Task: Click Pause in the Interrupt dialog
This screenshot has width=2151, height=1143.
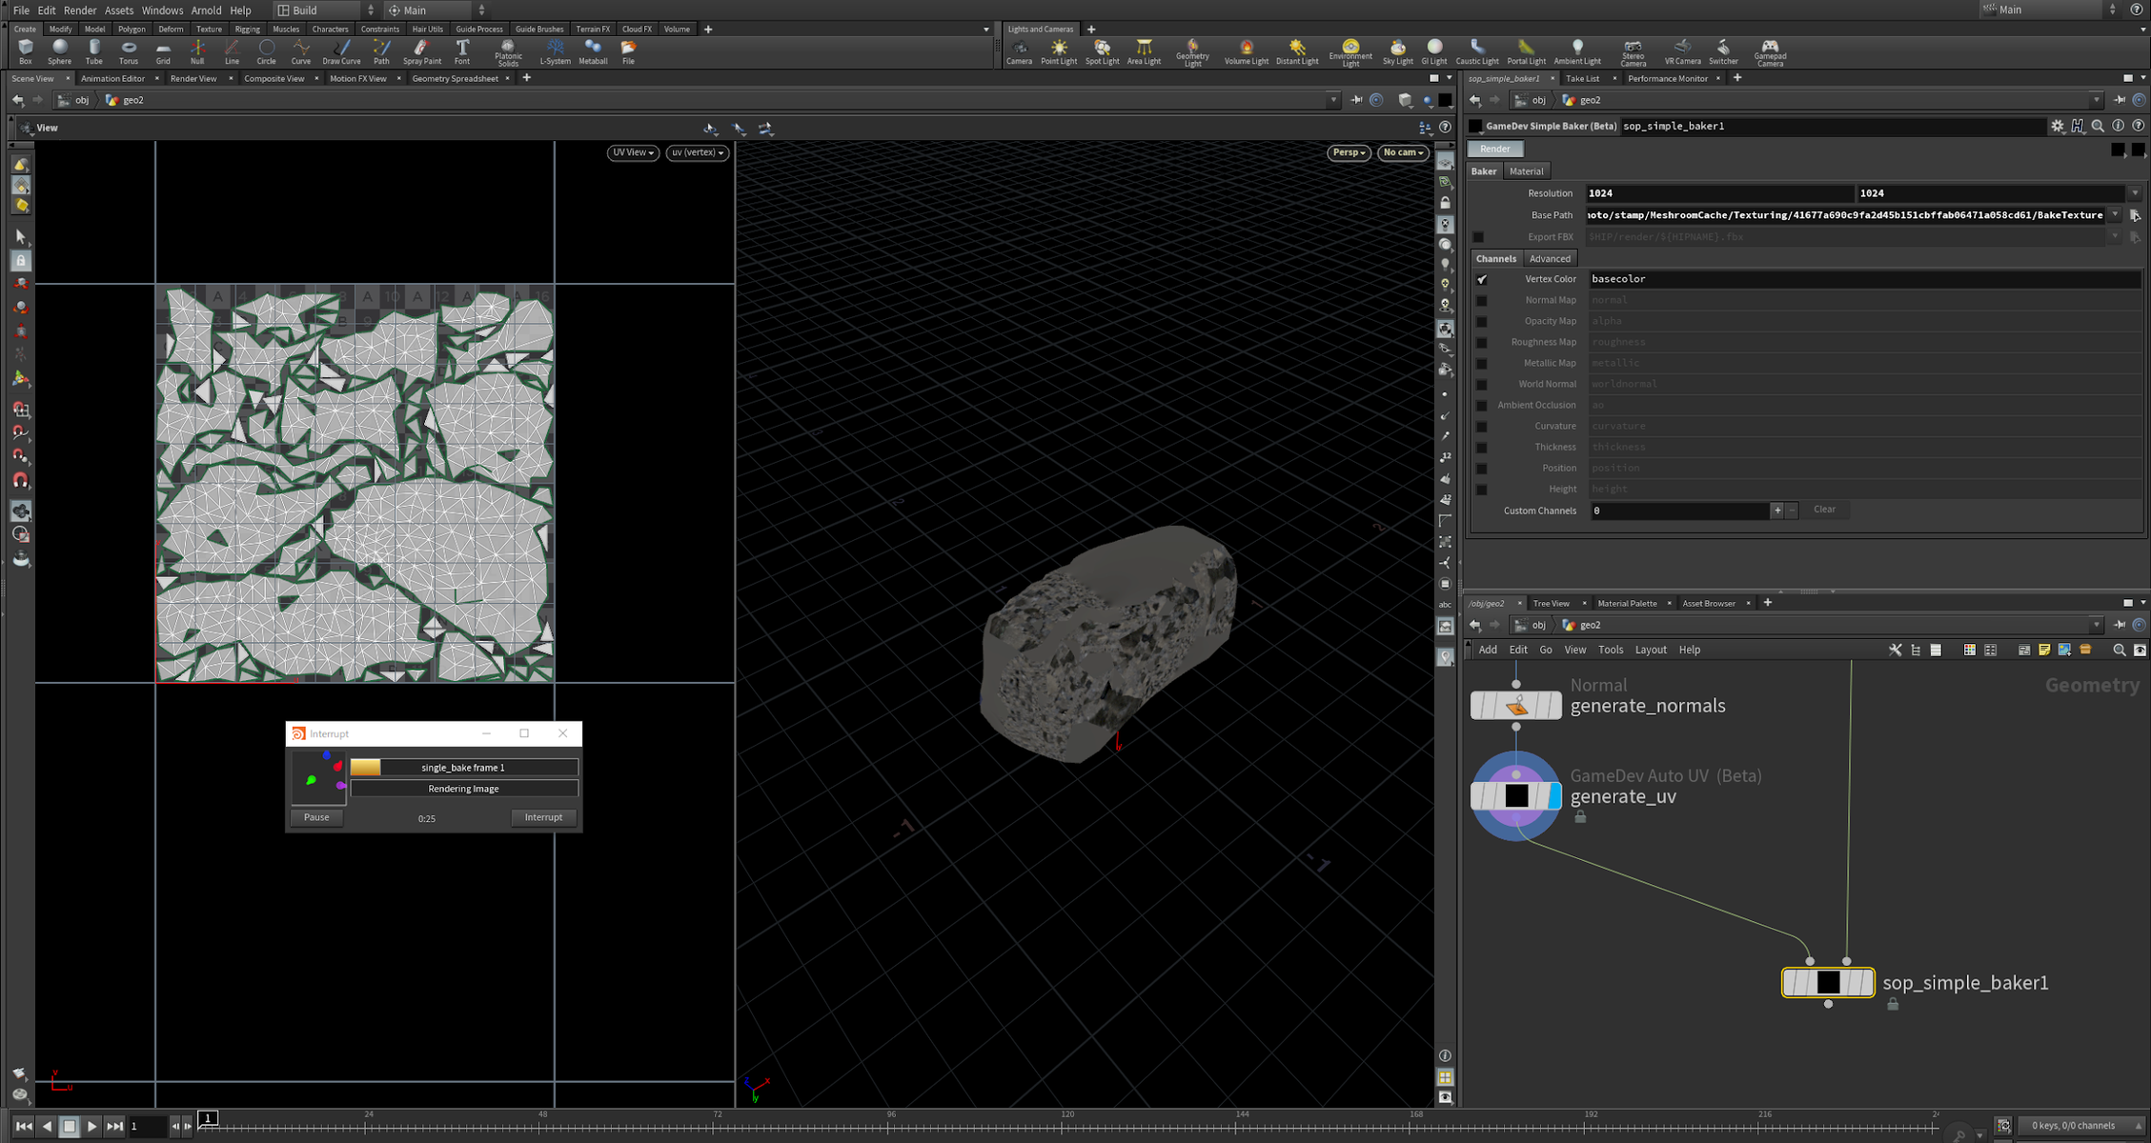Action: pos(316,817)
